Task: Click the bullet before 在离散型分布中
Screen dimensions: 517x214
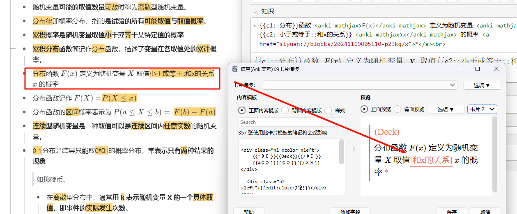Action: pos(37,198)
